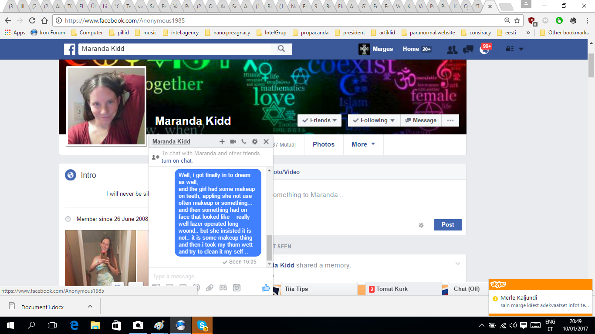Open Windows Store from the taskbar
Screen dimensions: 595x334
tap(117, 325)
